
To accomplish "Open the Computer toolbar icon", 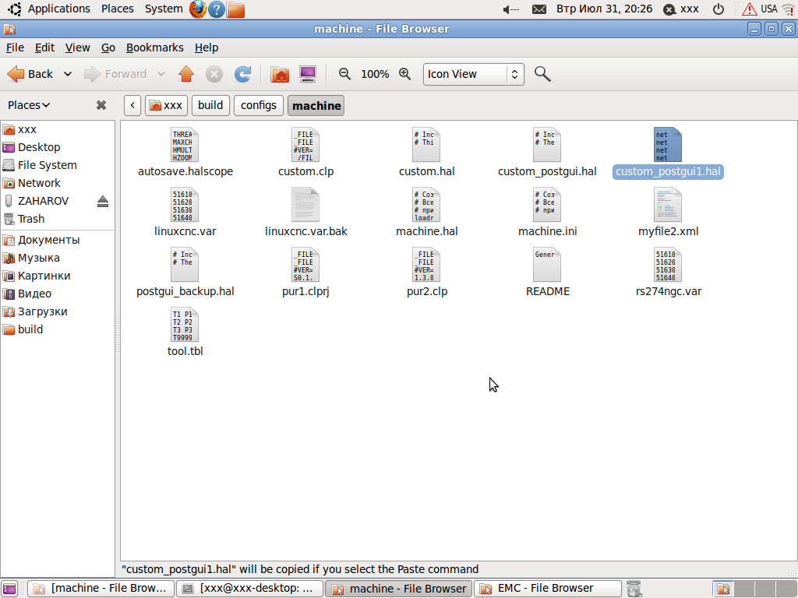I will coord(308,74).
